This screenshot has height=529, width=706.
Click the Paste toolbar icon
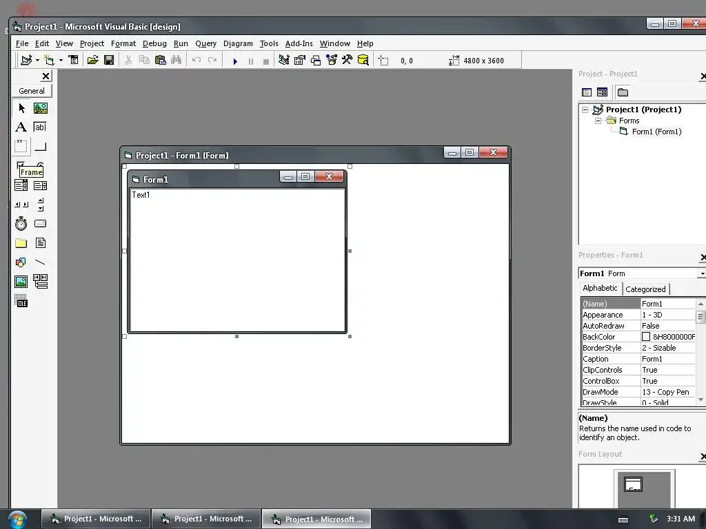point(160,60)
